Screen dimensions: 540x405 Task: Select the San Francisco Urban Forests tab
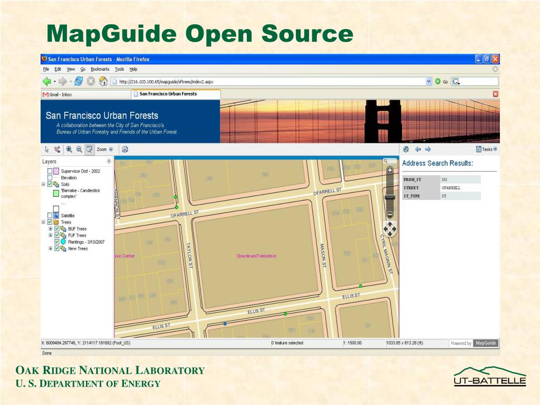coord(176,94)
